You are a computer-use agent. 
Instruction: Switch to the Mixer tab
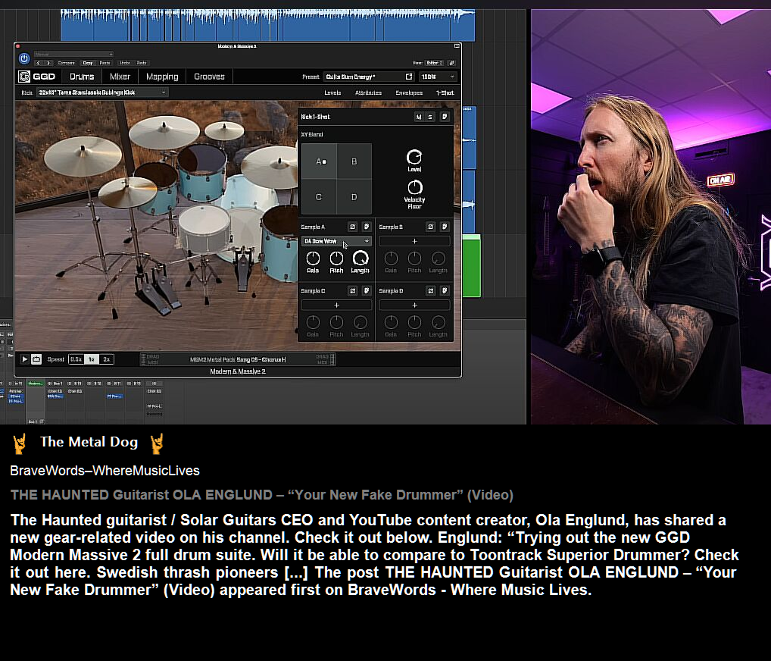pos(120,77)
